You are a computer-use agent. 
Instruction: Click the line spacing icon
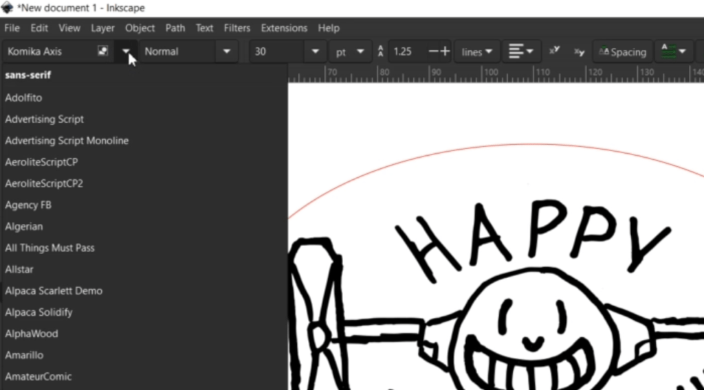381,51
